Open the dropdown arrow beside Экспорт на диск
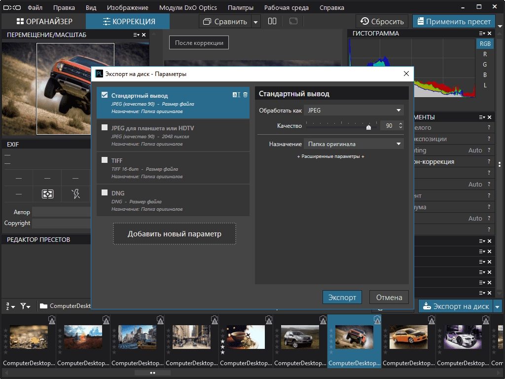505x379 pixels. 497,306
